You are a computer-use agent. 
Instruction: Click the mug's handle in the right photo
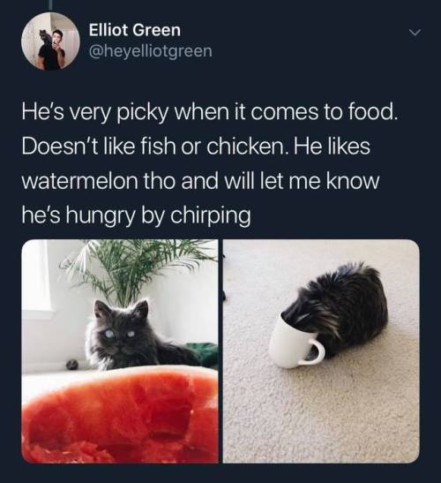tap(315, 351)
